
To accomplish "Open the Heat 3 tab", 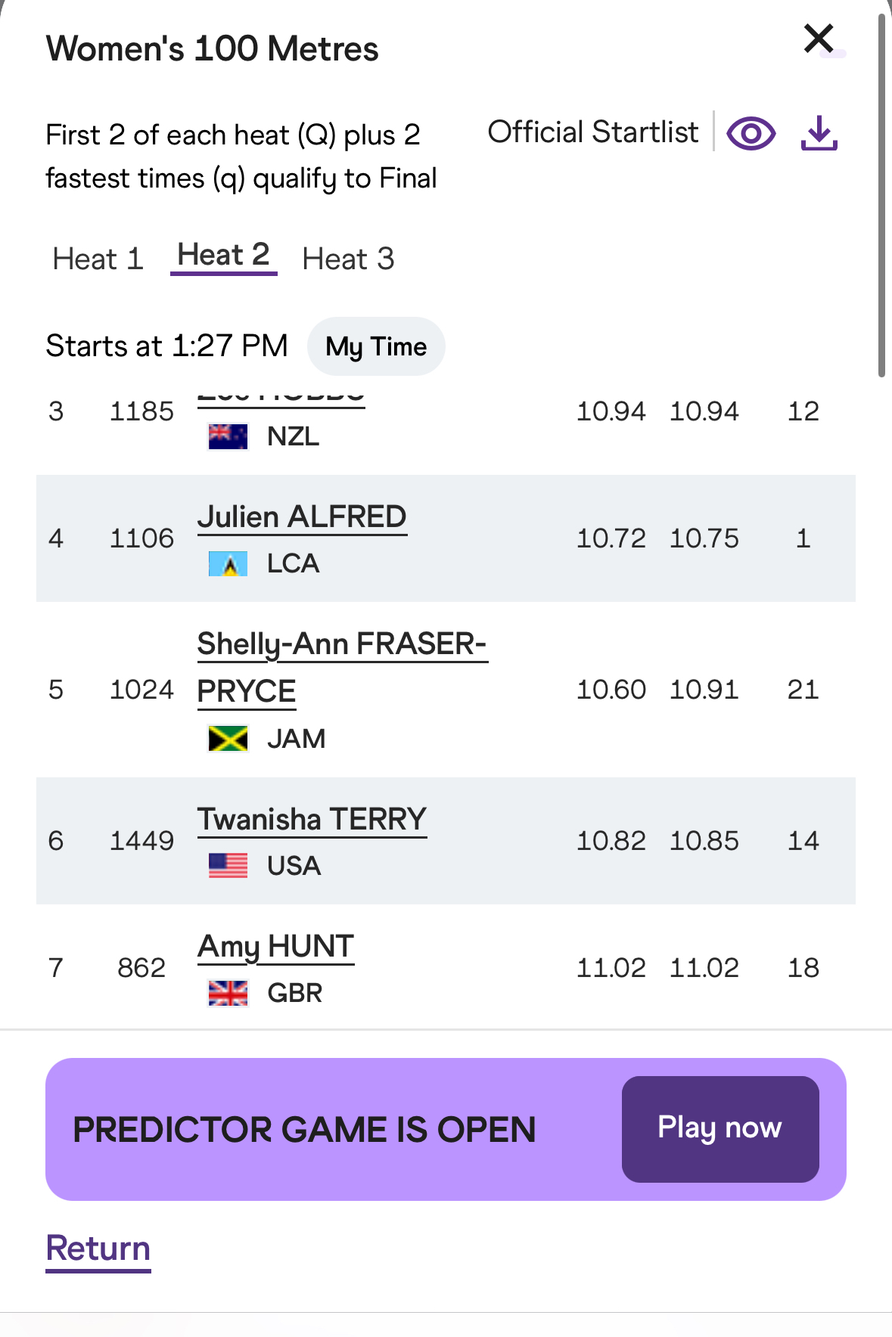I will 348,259.
